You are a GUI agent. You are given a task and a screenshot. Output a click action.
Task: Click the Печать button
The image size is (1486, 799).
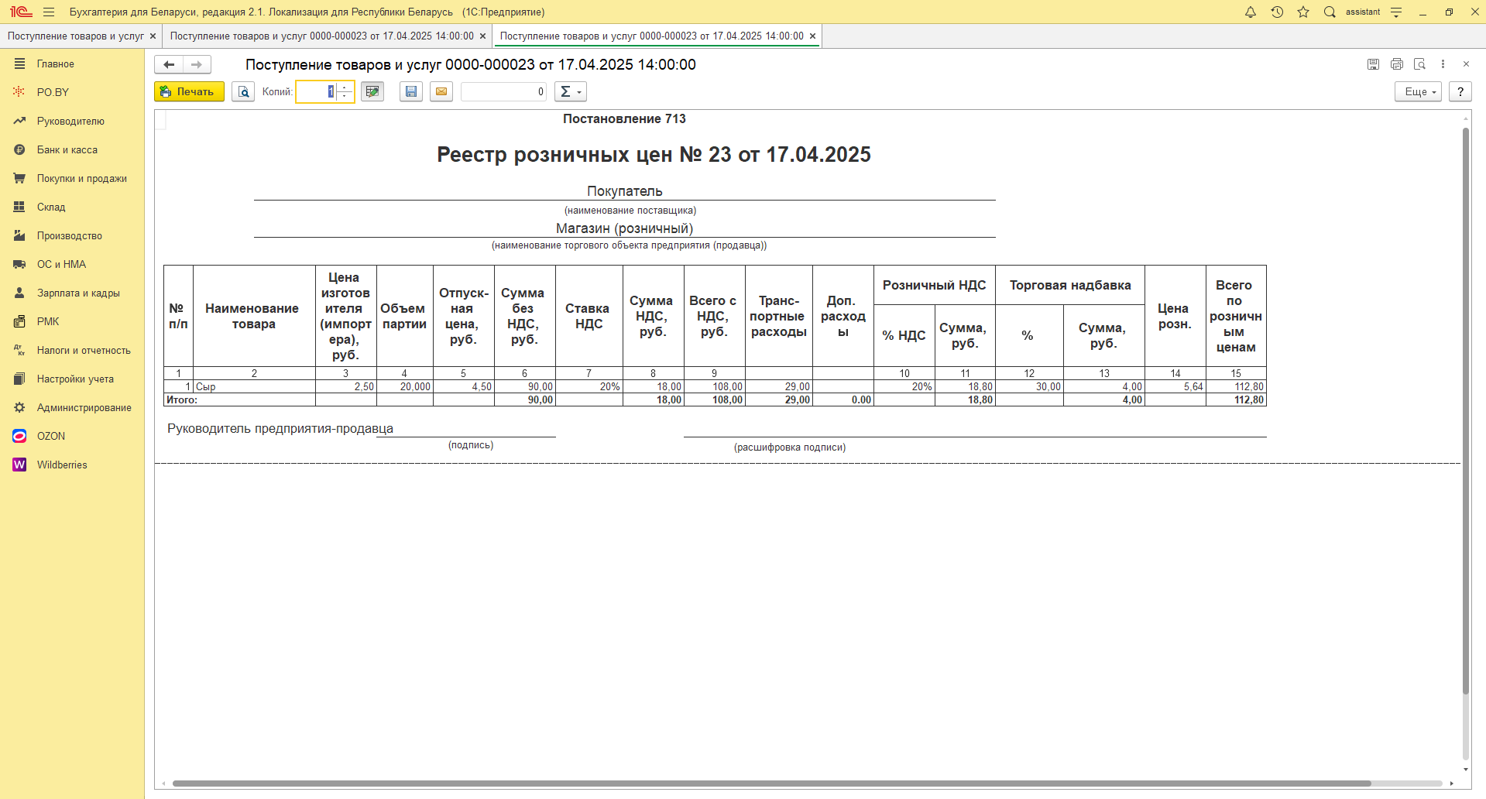189,92
